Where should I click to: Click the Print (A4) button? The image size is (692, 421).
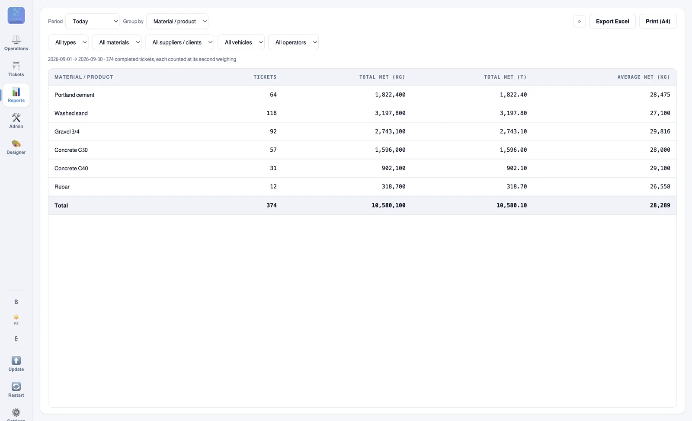658,21
